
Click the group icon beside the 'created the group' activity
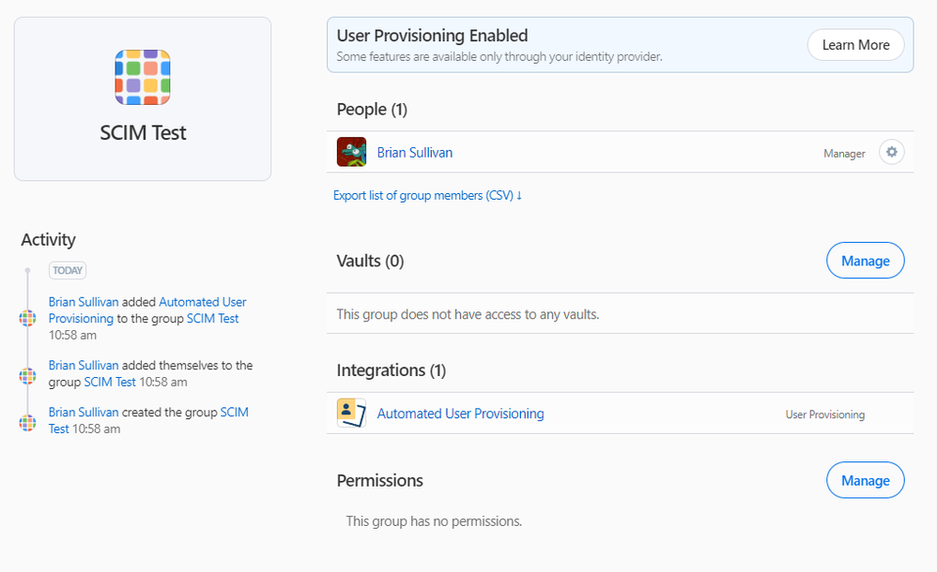coord(28,422)
